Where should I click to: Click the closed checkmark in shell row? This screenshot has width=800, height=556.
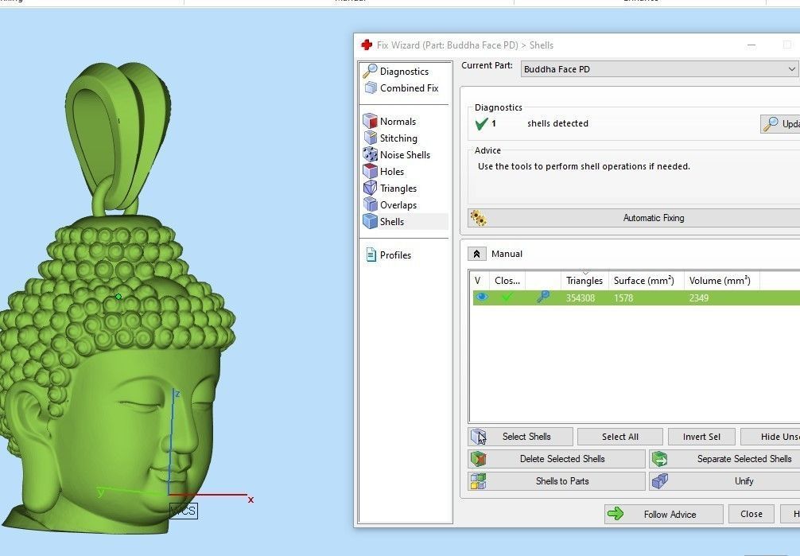[507, 297]
